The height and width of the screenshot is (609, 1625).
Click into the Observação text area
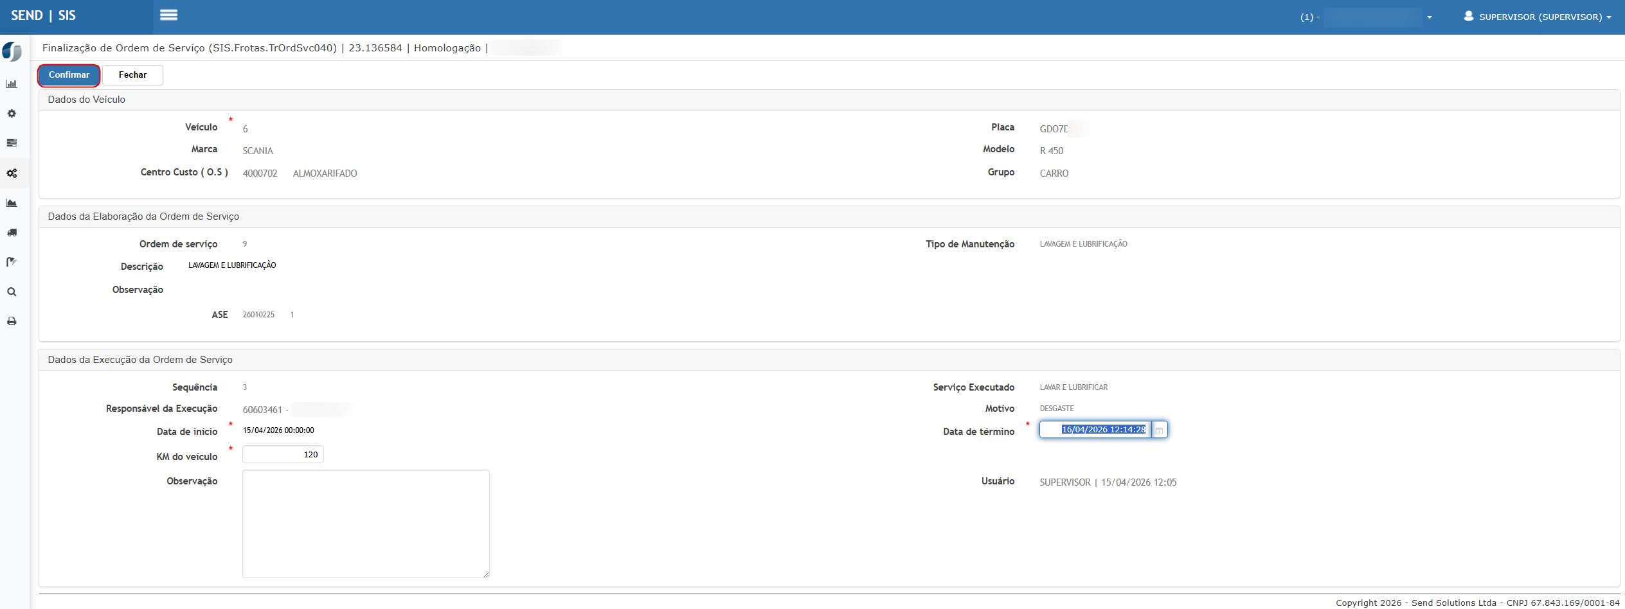[366, 524]
